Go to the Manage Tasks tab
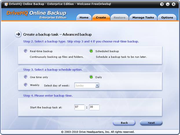180x135 pixels. pyautogui.click(x=143, y=18)
